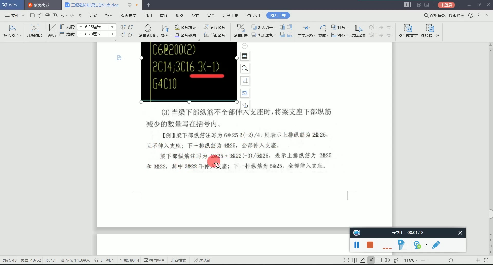This screenshot has width=493, height=265.
Task: Click the reading mode book icon
Action: [354, 260]
